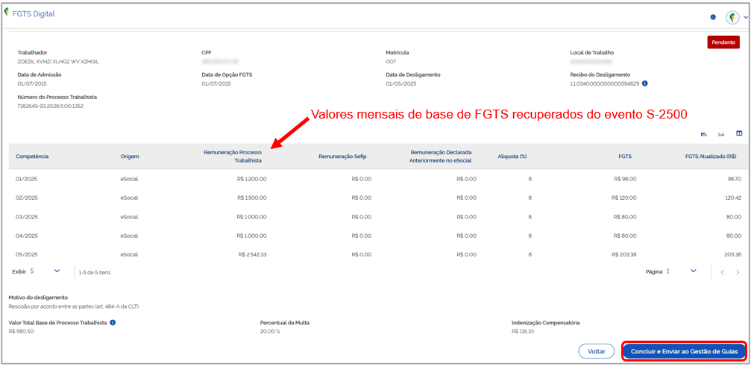Image resolution: width=754 pixels, height=366 pixels.
Task: Click the Voltar button
Action: click(597, 351)
